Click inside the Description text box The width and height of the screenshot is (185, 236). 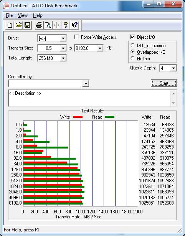[x=90, y=98]
